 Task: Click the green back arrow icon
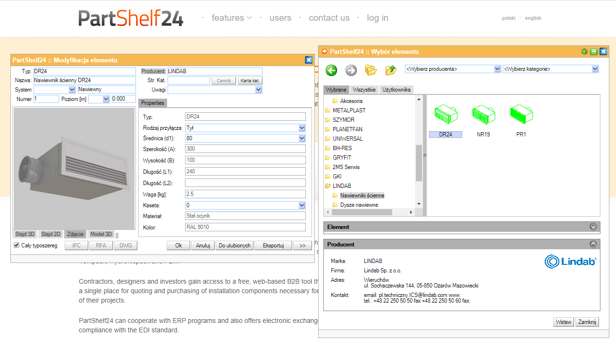coord(331,70)
